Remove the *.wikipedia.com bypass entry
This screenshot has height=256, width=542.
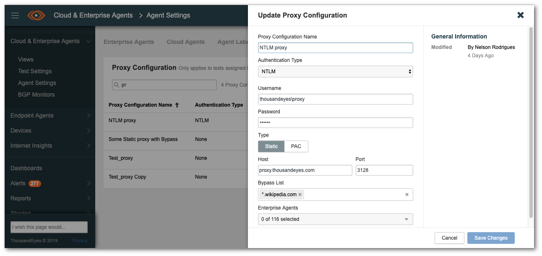click(x=300, y=195)
